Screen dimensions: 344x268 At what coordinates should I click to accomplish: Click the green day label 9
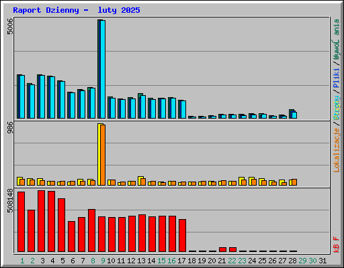103,261
